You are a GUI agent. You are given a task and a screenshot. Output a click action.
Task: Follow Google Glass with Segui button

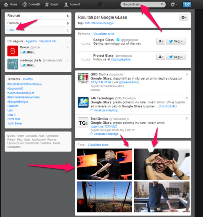[176, 41]
